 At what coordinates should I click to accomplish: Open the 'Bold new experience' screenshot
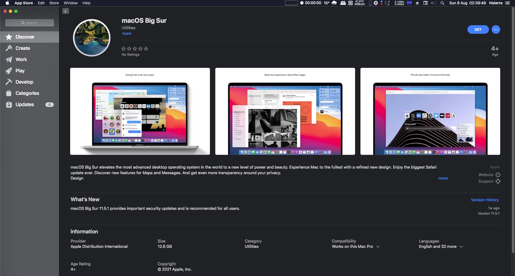click(285, 111)
